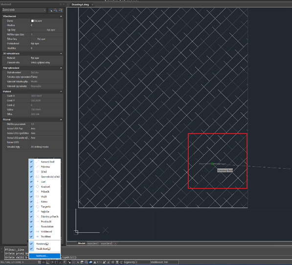Collapse the Pohled section

coord(61,92)
